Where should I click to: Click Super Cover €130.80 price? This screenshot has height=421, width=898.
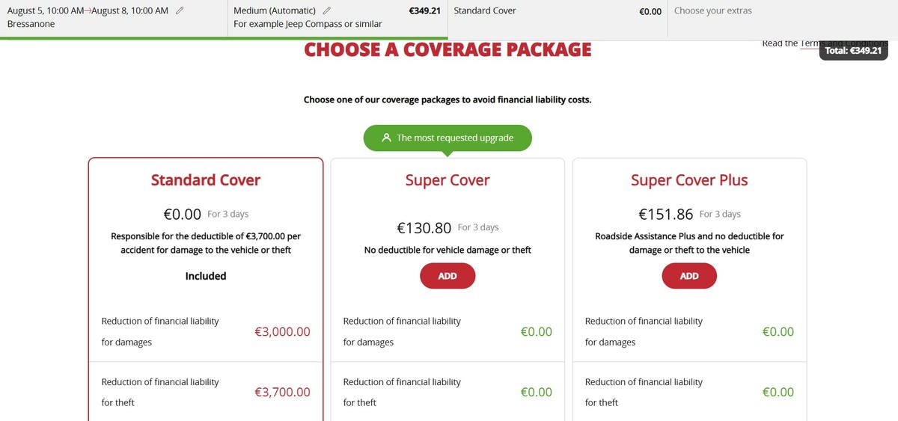click(424, 228)
